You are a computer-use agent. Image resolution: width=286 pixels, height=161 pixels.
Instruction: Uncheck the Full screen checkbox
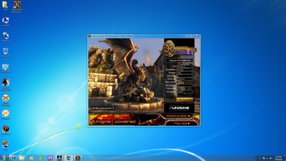(177, 88)
